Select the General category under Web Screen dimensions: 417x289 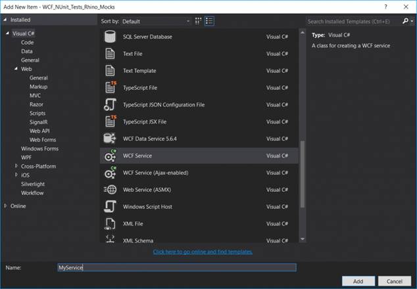click(x=39, y=78)
